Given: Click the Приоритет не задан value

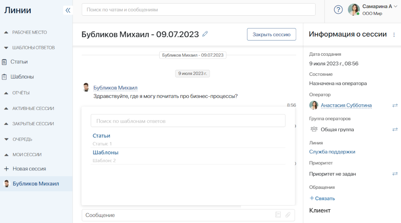Looking at the screenshot, I should click(x=332, y=174).
